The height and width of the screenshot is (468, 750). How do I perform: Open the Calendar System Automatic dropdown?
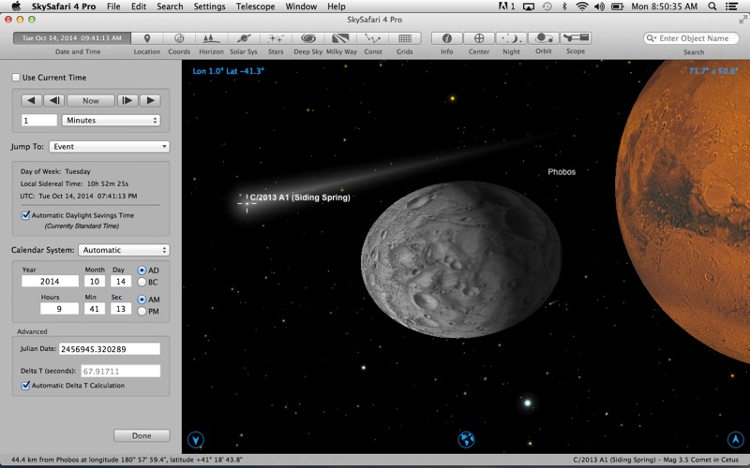click(124, 250)
